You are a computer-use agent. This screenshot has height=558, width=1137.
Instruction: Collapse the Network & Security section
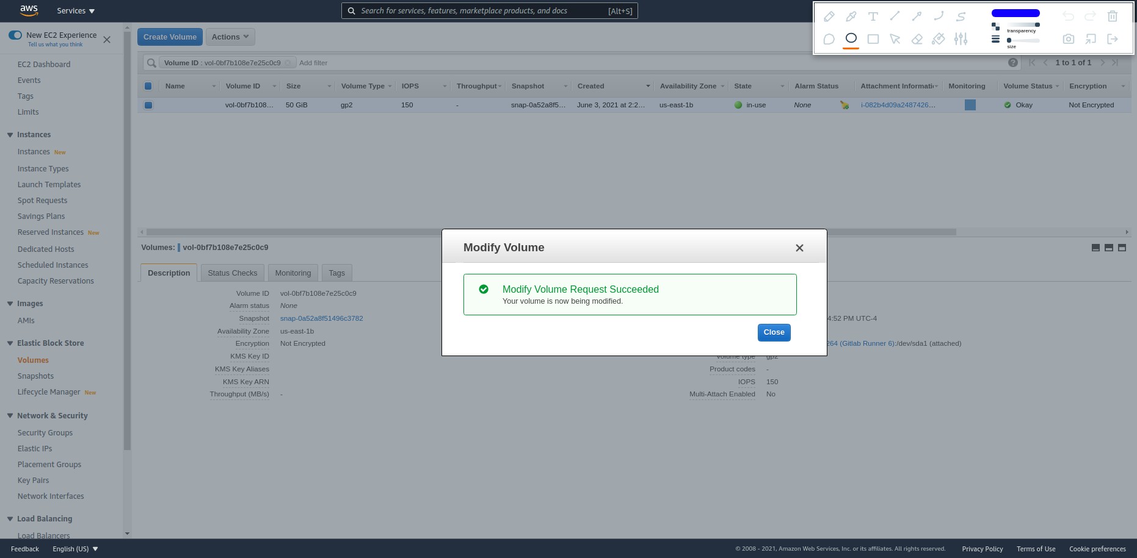(10, 416)
